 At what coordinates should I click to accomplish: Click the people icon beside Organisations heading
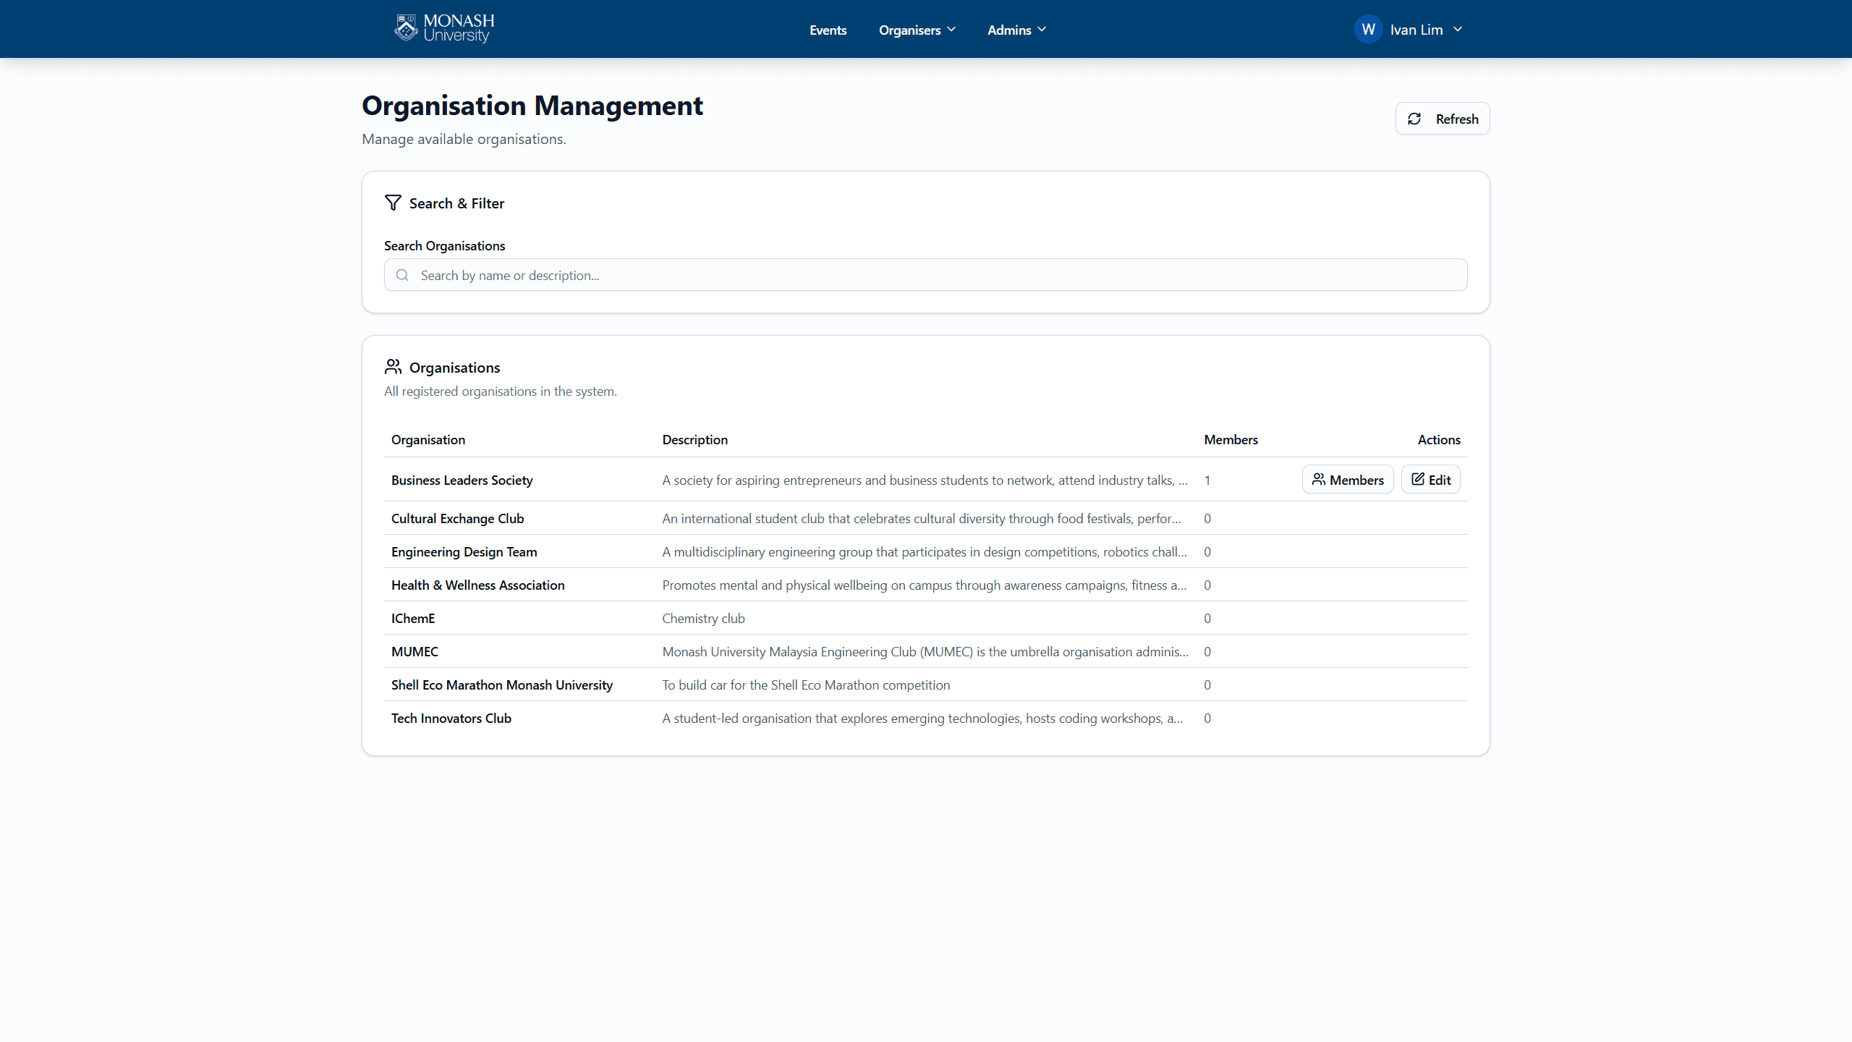(393, 367)
